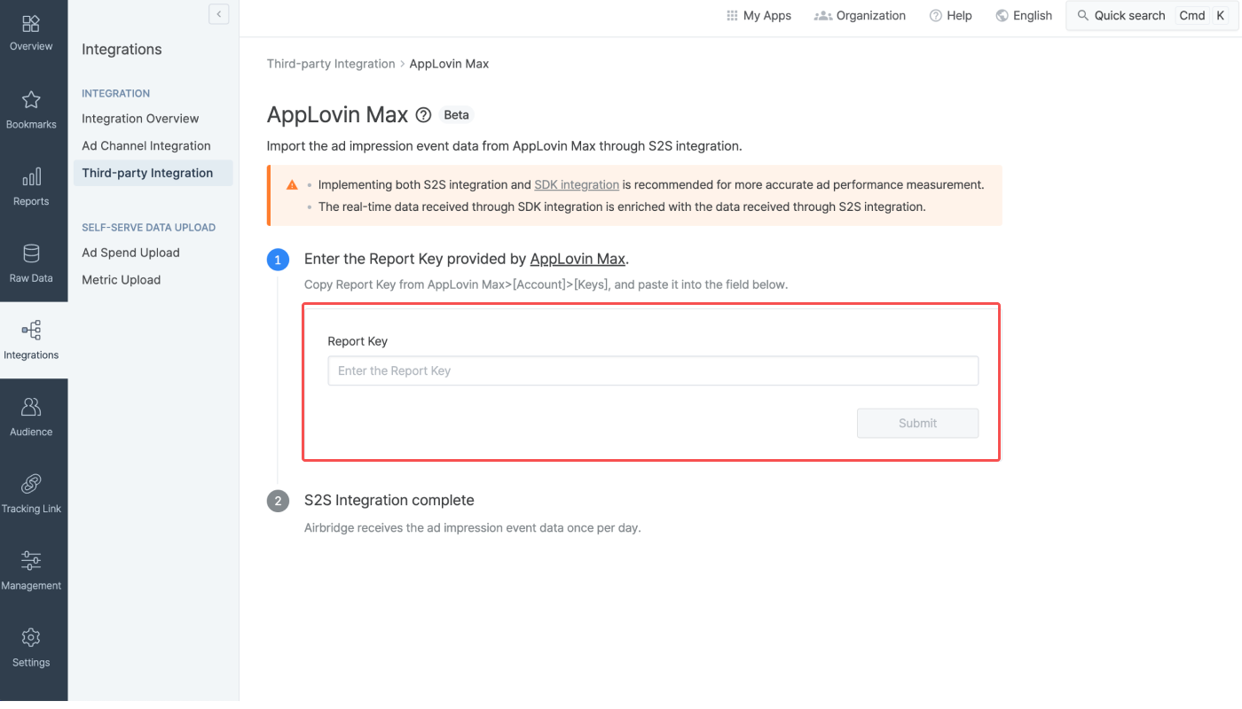Open Raw Data database icon

(x=31, y=254)
